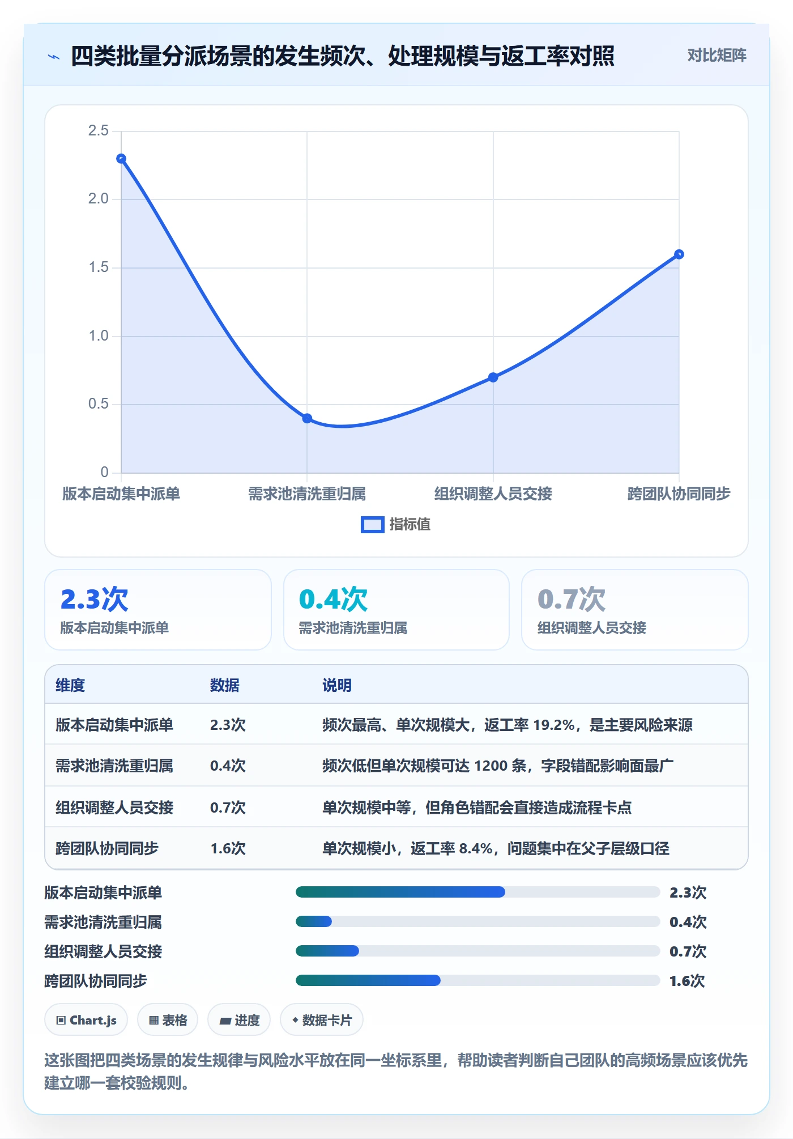Click the 指标值 legend text
This screenshot has width=793, height=1139.
pyautogui.click(x=410, y=525)
